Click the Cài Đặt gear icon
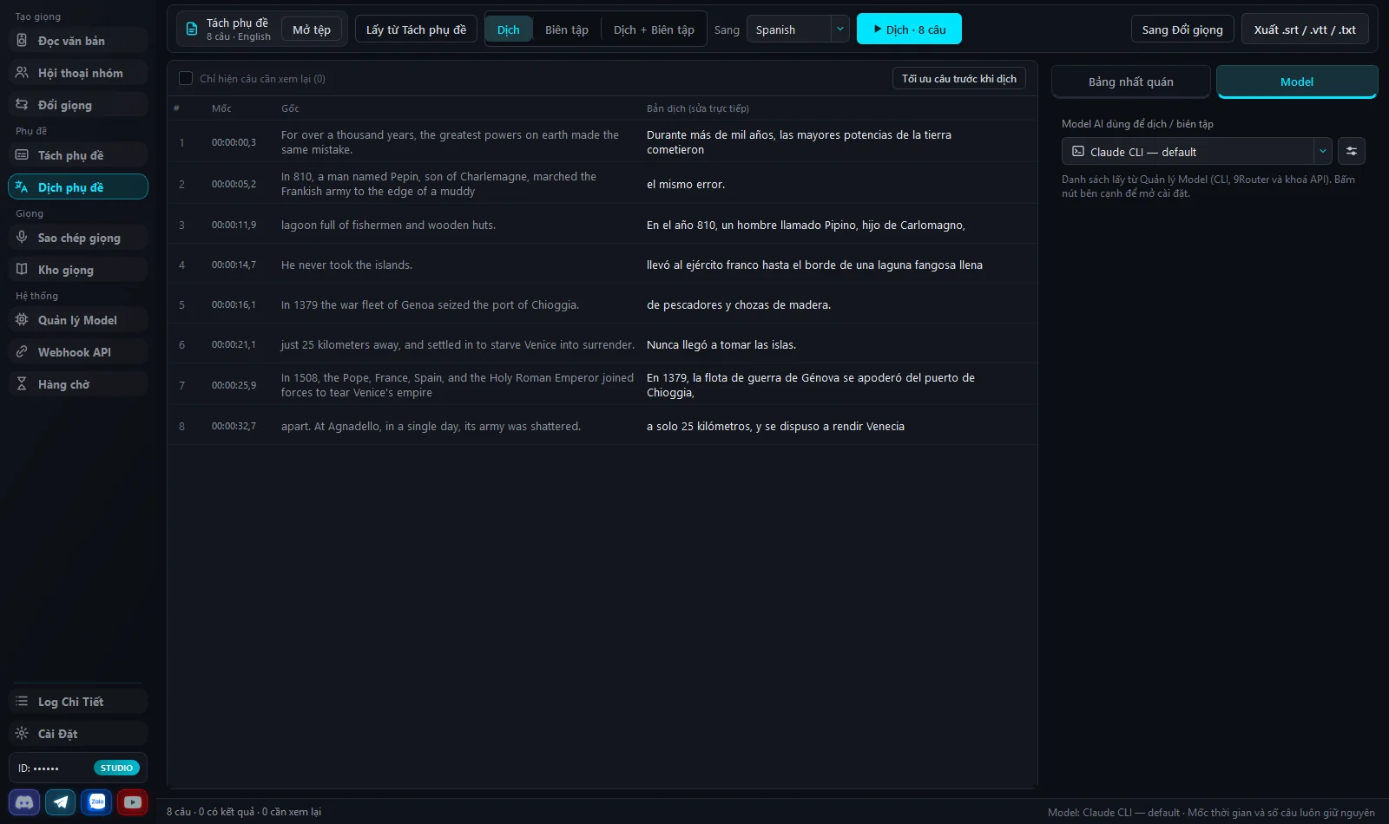Image resolution: width=1389 pixels, height=824 pixels. point(22,733)
